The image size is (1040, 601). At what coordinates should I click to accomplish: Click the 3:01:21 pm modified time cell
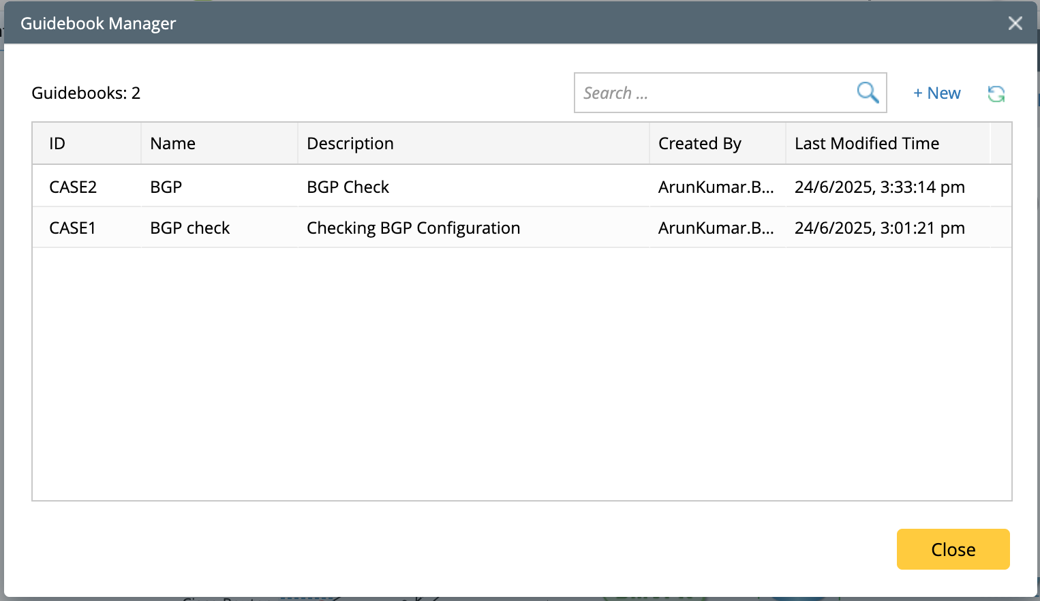(x=879, y=228)
